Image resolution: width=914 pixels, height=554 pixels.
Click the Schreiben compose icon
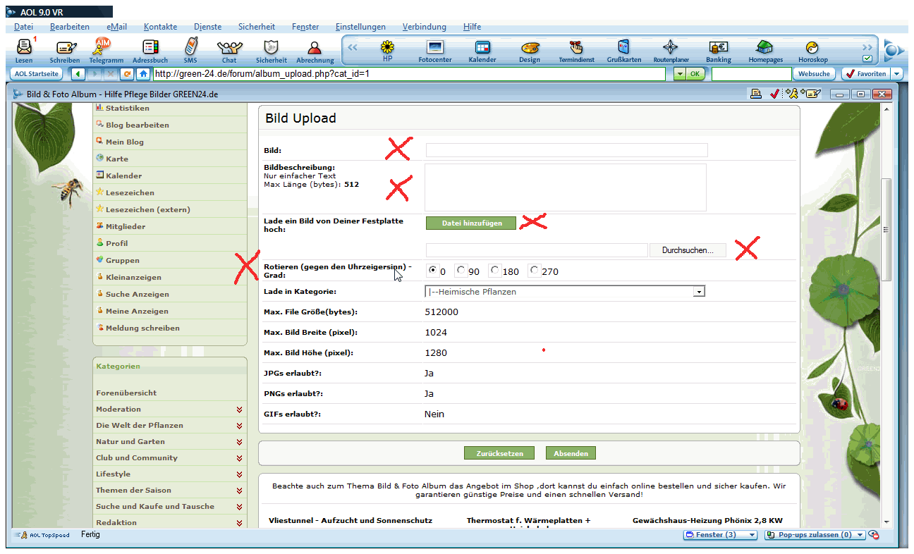coord(65,48)
